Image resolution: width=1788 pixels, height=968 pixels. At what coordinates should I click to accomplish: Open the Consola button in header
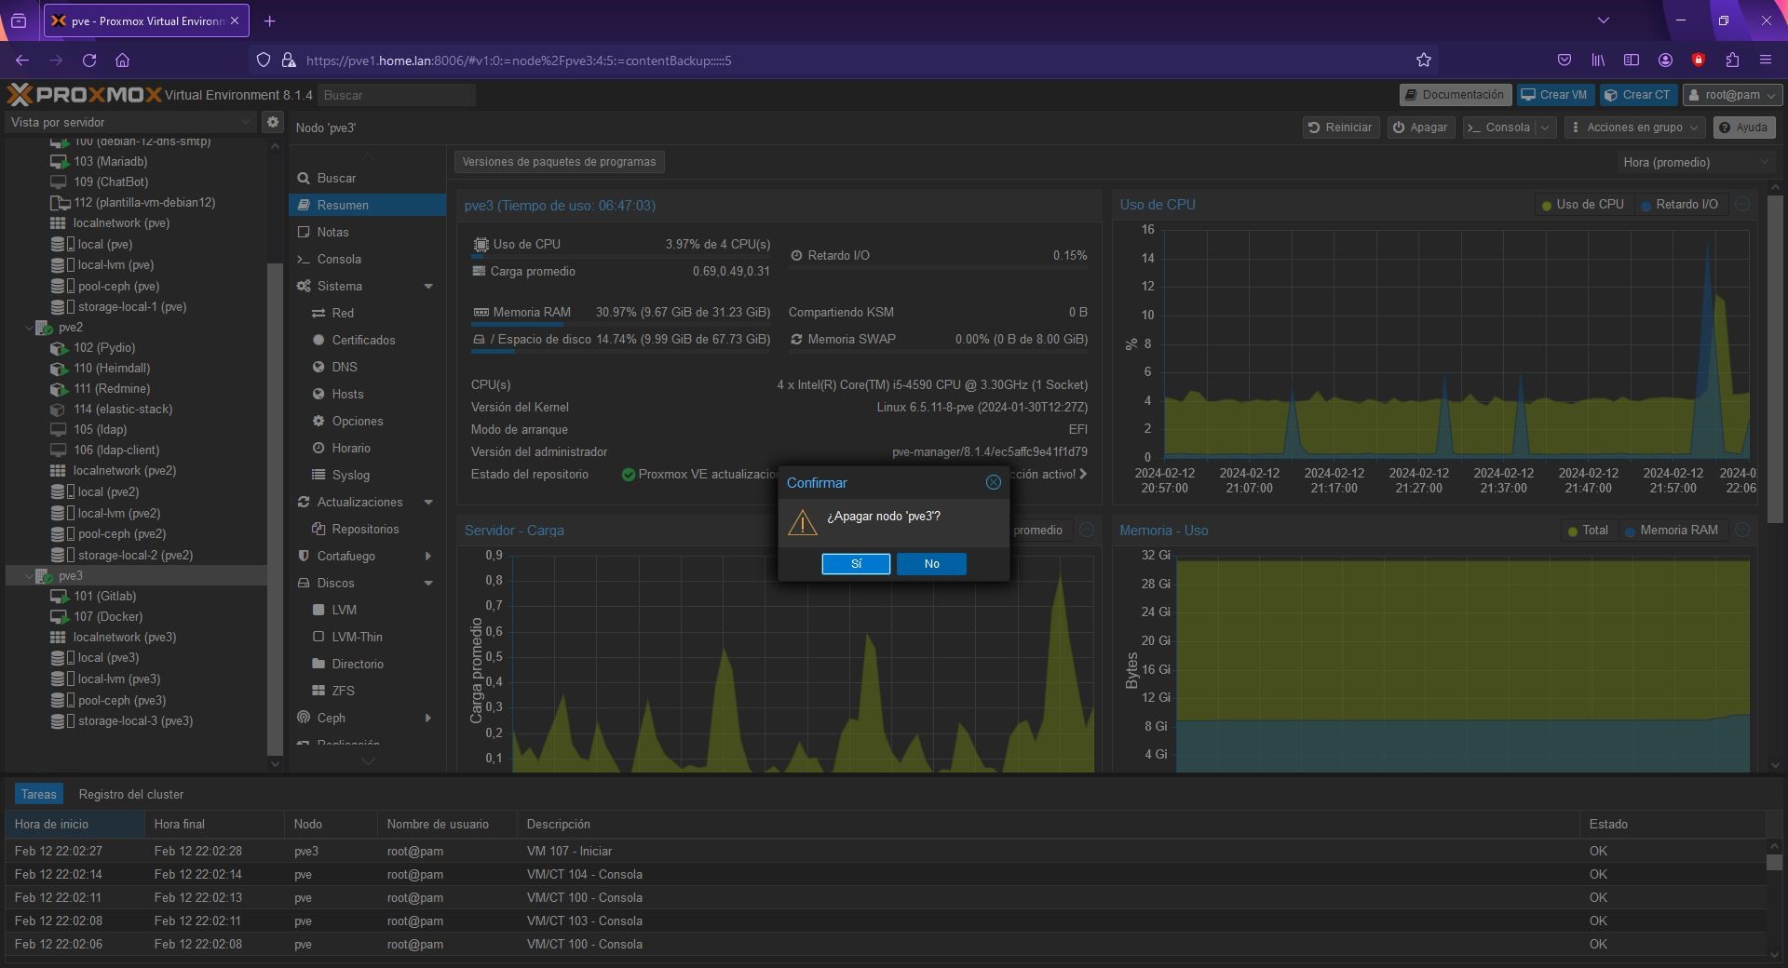click(x=1498, y=128)
